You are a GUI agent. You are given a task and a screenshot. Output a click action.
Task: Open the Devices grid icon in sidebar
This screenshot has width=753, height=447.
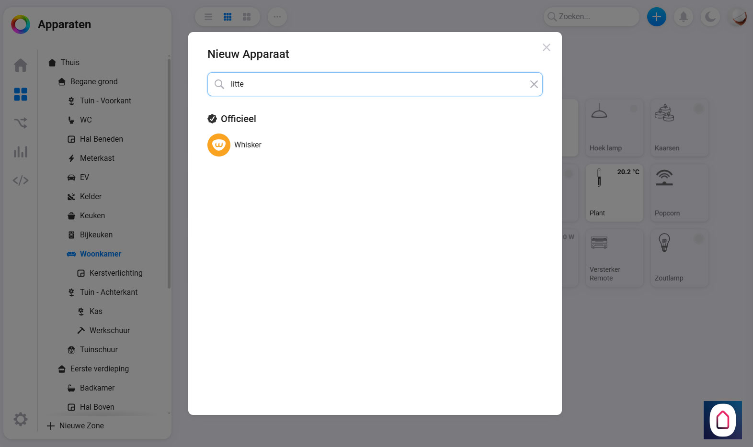[21, 94]
